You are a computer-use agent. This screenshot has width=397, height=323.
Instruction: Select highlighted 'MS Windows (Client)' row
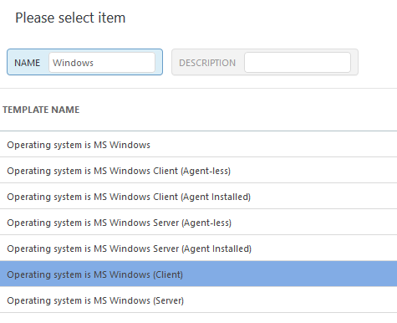click(x=198, y=274)
